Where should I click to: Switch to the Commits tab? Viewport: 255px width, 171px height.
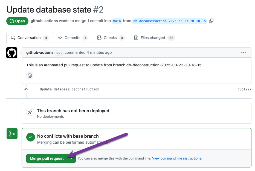pyautogui.click(x=73, y=38)
